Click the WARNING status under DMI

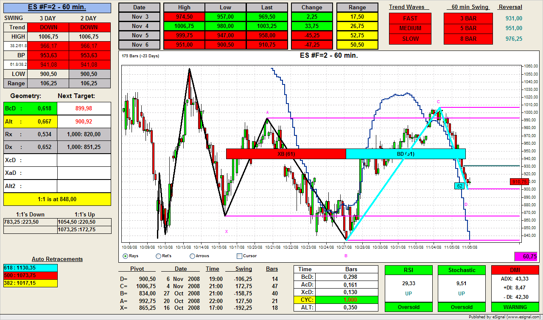point(515,307)
